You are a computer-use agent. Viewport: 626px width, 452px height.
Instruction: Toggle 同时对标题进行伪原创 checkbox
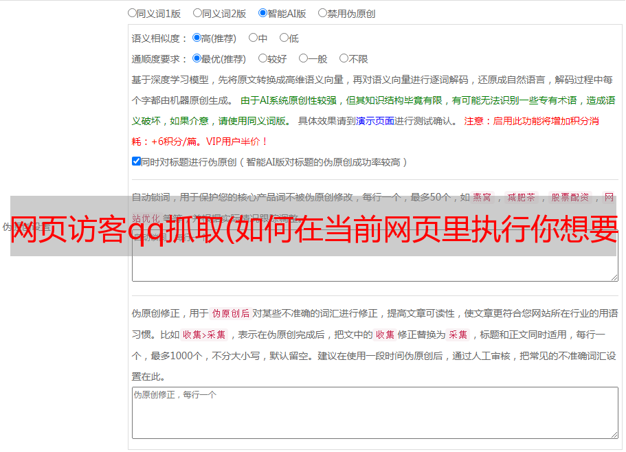tap(136, 161)
